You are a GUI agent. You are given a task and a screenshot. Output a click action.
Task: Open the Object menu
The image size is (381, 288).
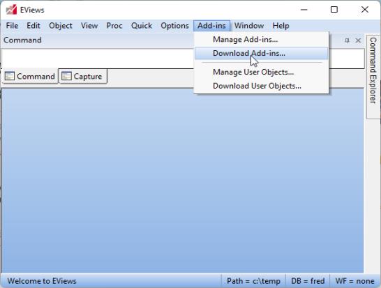(61, 26)
